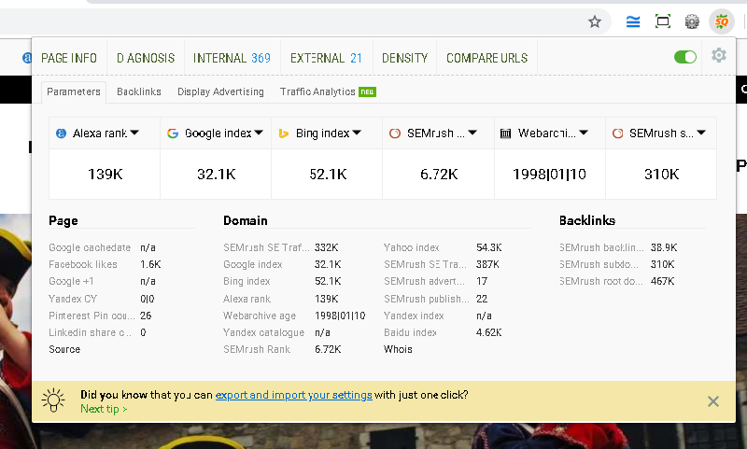Click SEMrush backlinks 38.9K value
Screen dimensions: 747x449
click(x=664, y=247)
